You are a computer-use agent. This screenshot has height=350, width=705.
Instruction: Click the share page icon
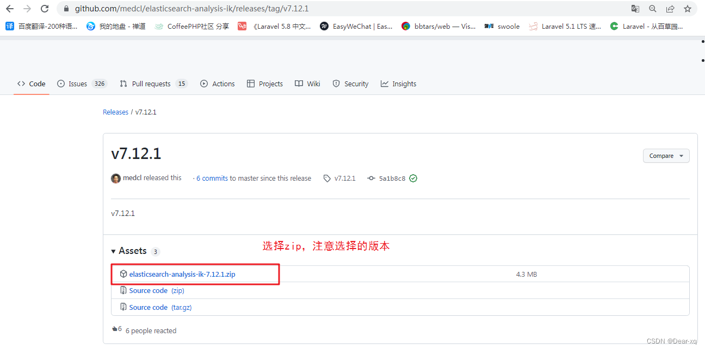tap(670, 9)
